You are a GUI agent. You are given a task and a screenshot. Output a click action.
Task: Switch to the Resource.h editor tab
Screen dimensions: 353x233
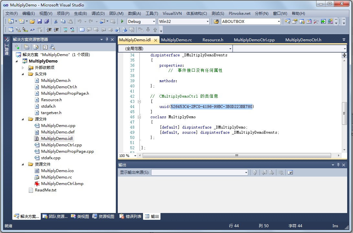tap(213, 40)
